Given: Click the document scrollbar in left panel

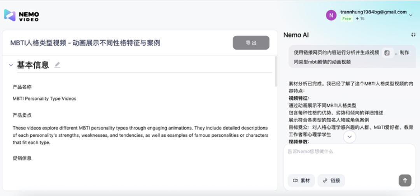Looking at the screenshot, I should click(x=276, y=71).
